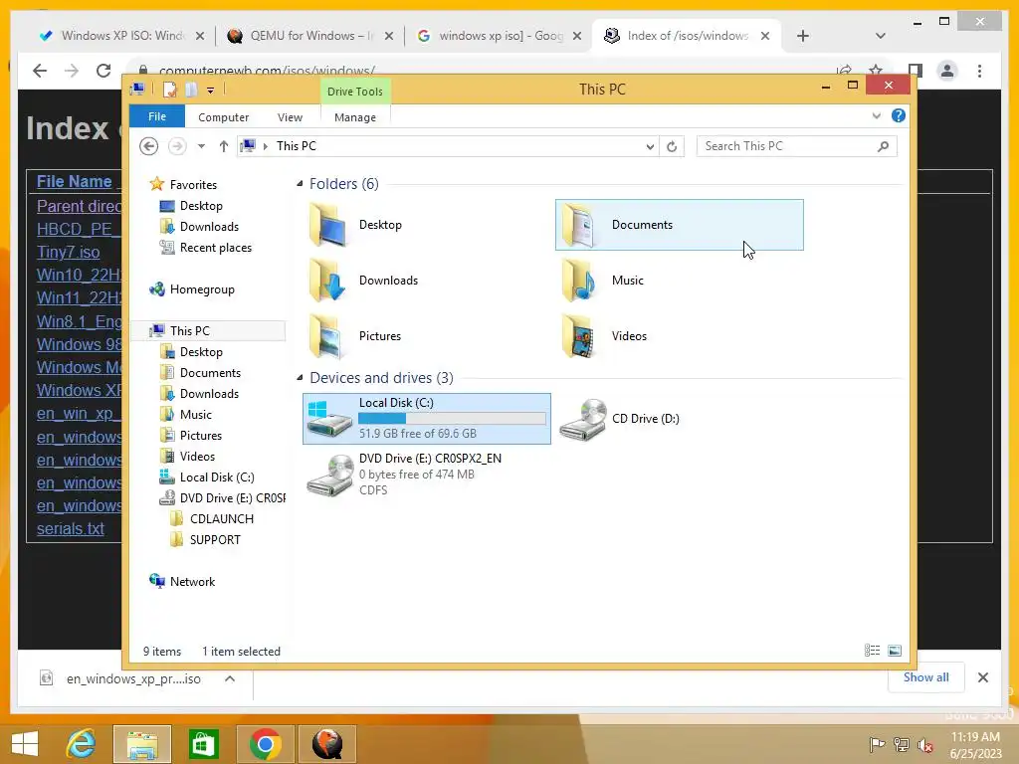Image resolution: width=1019 pixels, height=764 pixels.
Task: Switch to the View ribbon tab
Action: [290, 117]
